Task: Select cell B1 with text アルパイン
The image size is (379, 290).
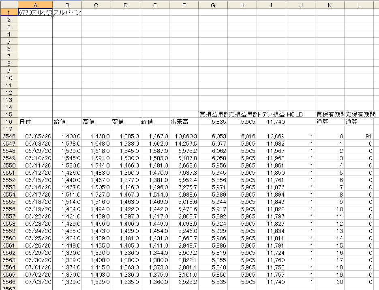Action: pyautogui.click(x=67, y=12)
